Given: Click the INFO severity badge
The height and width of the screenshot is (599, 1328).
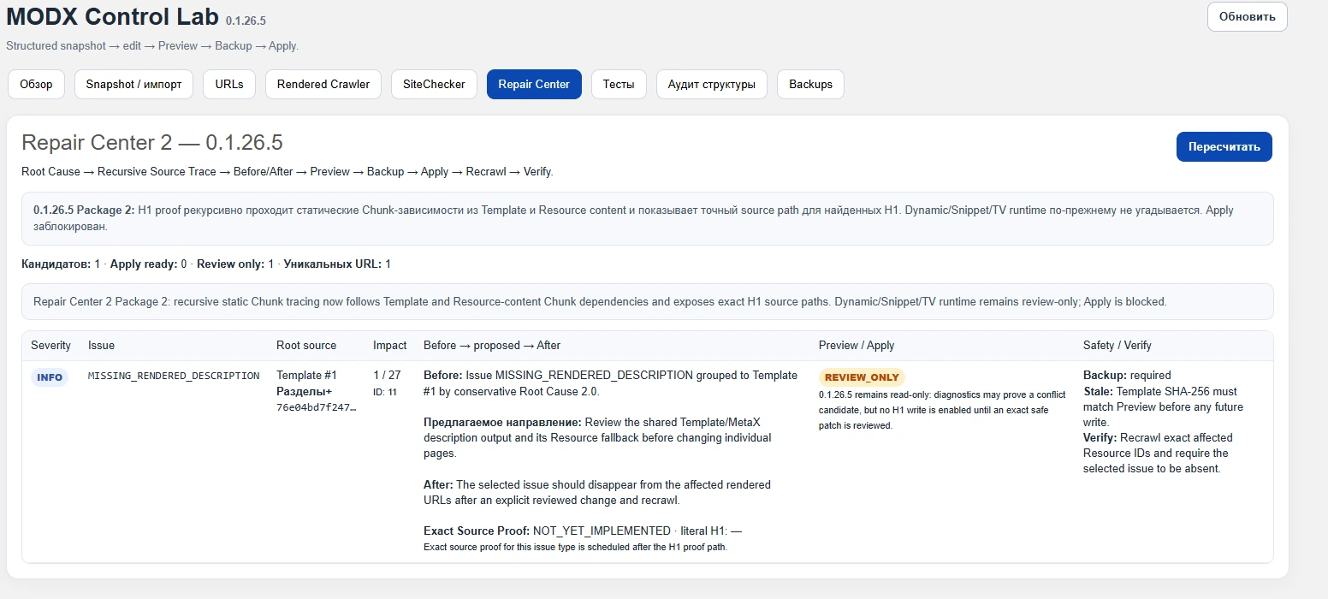Looking at the screenshot, I should click(50, 377).
